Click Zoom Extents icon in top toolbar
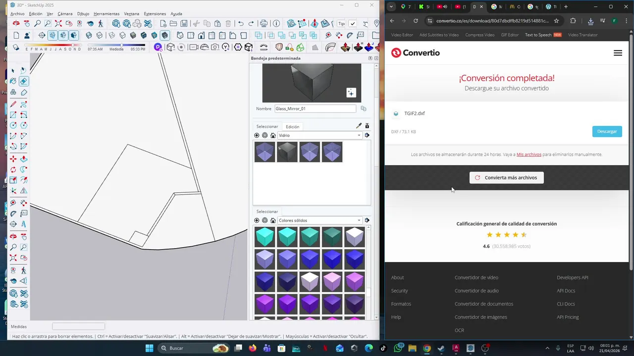Screen dimensions: 634x356 tap(58, 23)
